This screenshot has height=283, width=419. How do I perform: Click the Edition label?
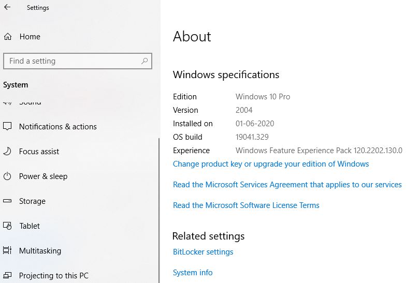185,97
